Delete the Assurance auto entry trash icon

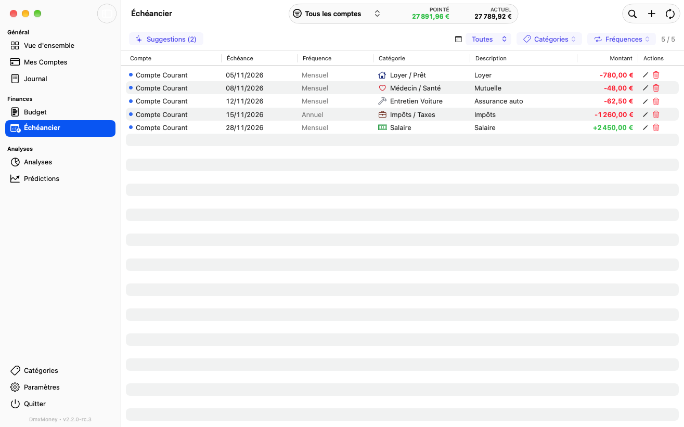[x=656, y=101]
